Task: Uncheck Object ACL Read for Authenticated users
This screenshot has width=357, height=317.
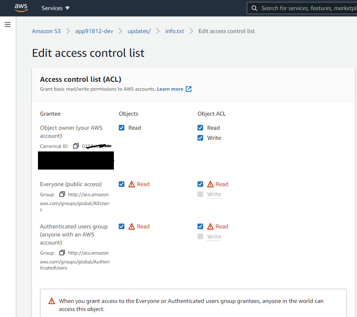Action: click(200, 226)
